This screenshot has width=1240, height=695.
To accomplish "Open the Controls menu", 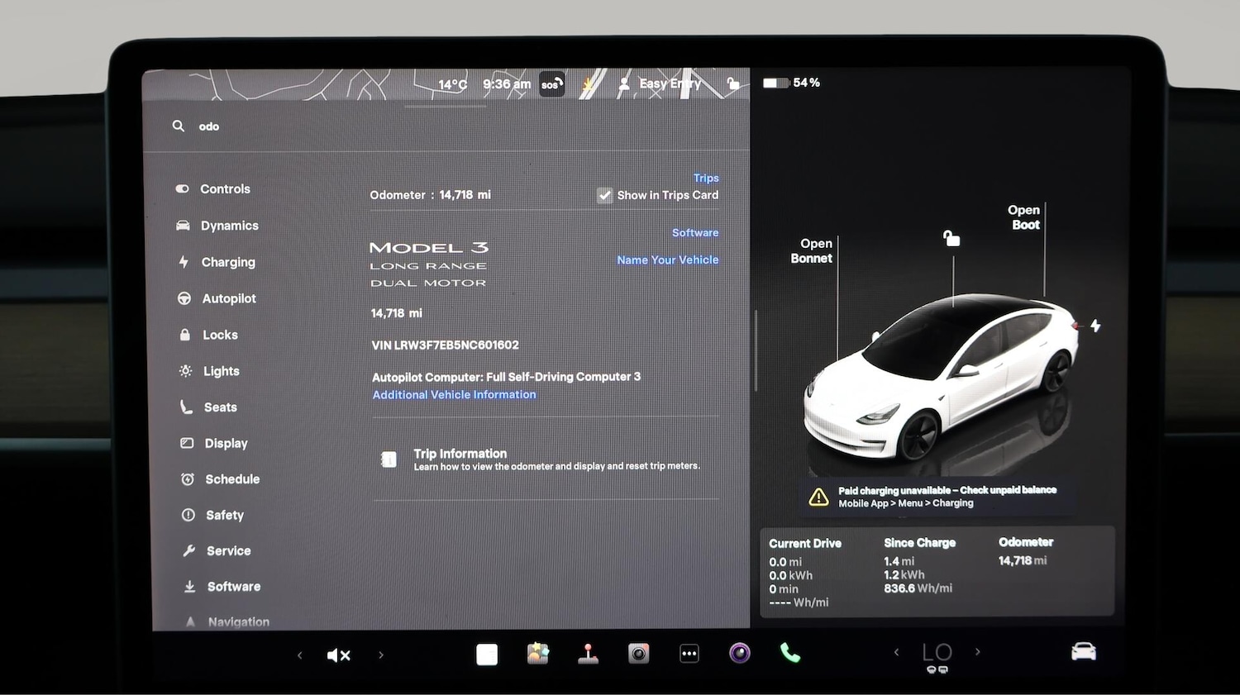I will 213,189.
